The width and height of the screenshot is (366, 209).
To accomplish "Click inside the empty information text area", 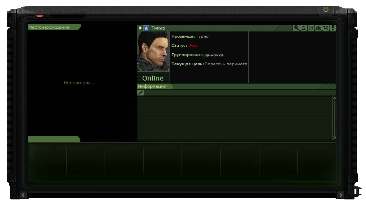I will 235,117.
